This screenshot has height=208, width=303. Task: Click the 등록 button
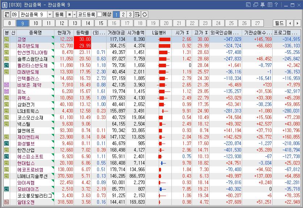(x=59, y=14)
